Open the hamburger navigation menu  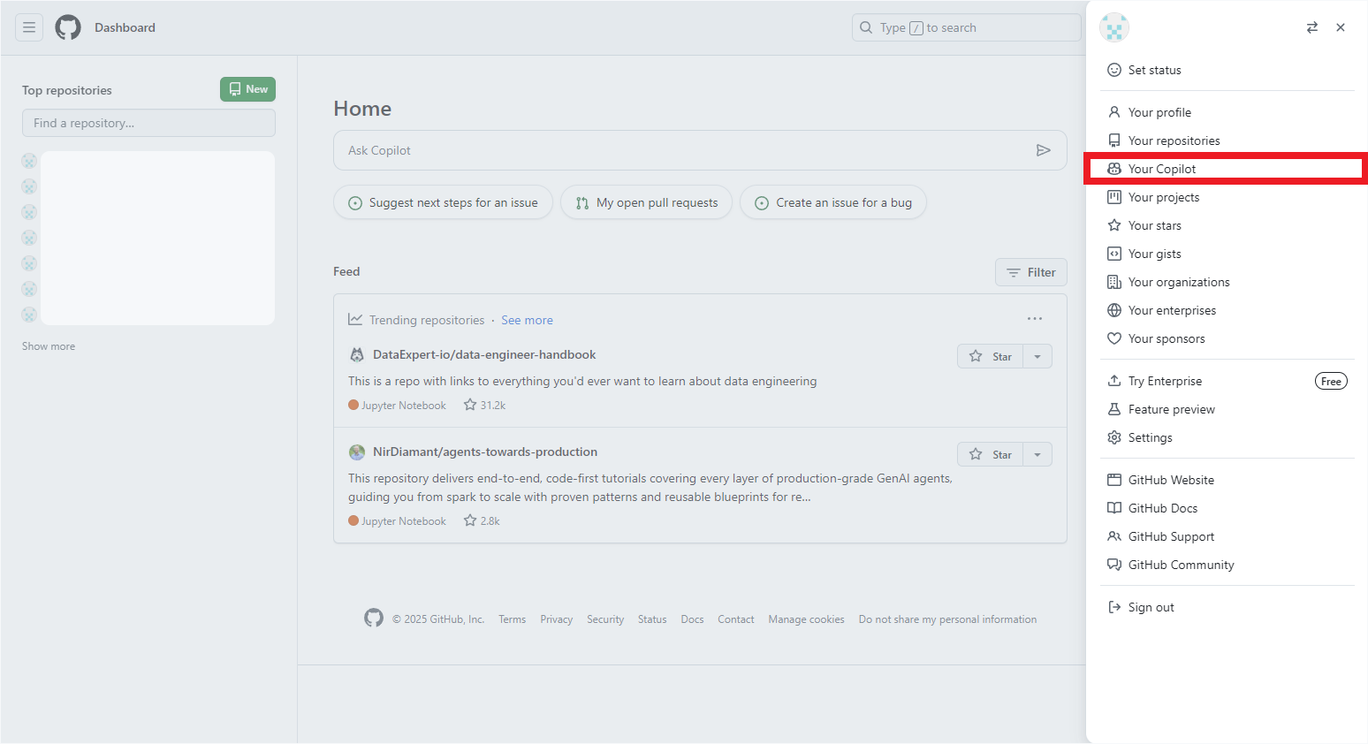pos(29,27)
